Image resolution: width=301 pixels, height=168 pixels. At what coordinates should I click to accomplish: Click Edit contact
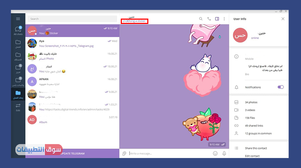252,156
